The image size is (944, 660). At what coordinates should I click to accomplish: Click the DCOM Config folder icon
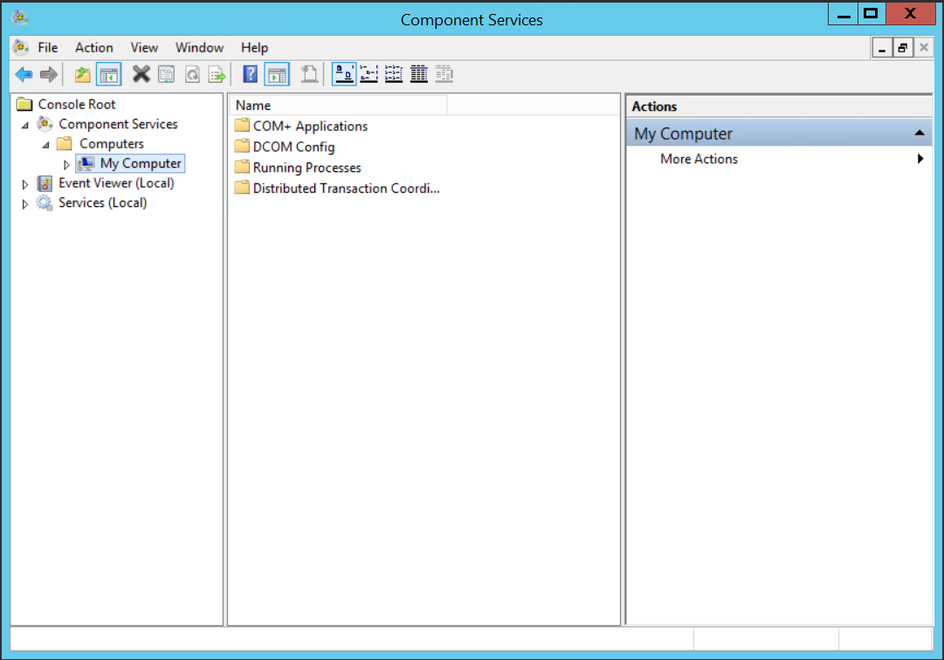click(242, 146)
